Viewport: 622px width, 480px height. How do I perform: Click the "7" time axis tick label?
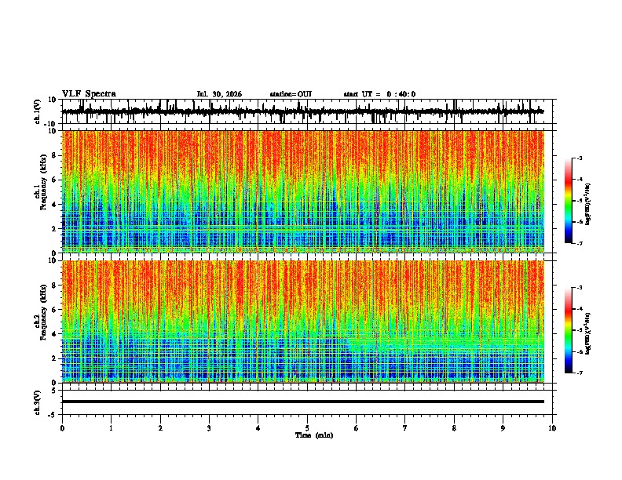click(x=405, y=428)
